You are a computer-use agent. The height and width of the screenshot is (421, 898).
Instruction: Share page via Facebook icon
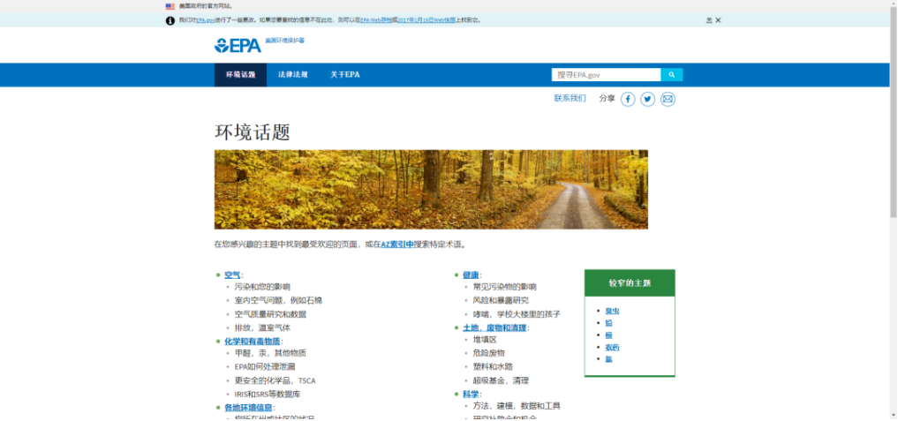coord(628,99)
